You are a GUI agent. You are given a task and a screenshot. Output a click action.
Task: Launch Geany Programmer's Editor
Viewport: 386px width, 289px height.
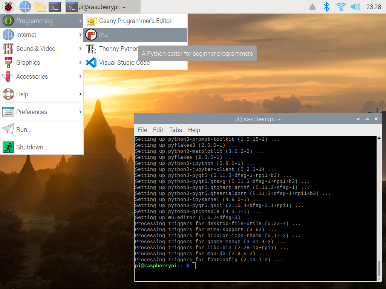coord(135,21)
